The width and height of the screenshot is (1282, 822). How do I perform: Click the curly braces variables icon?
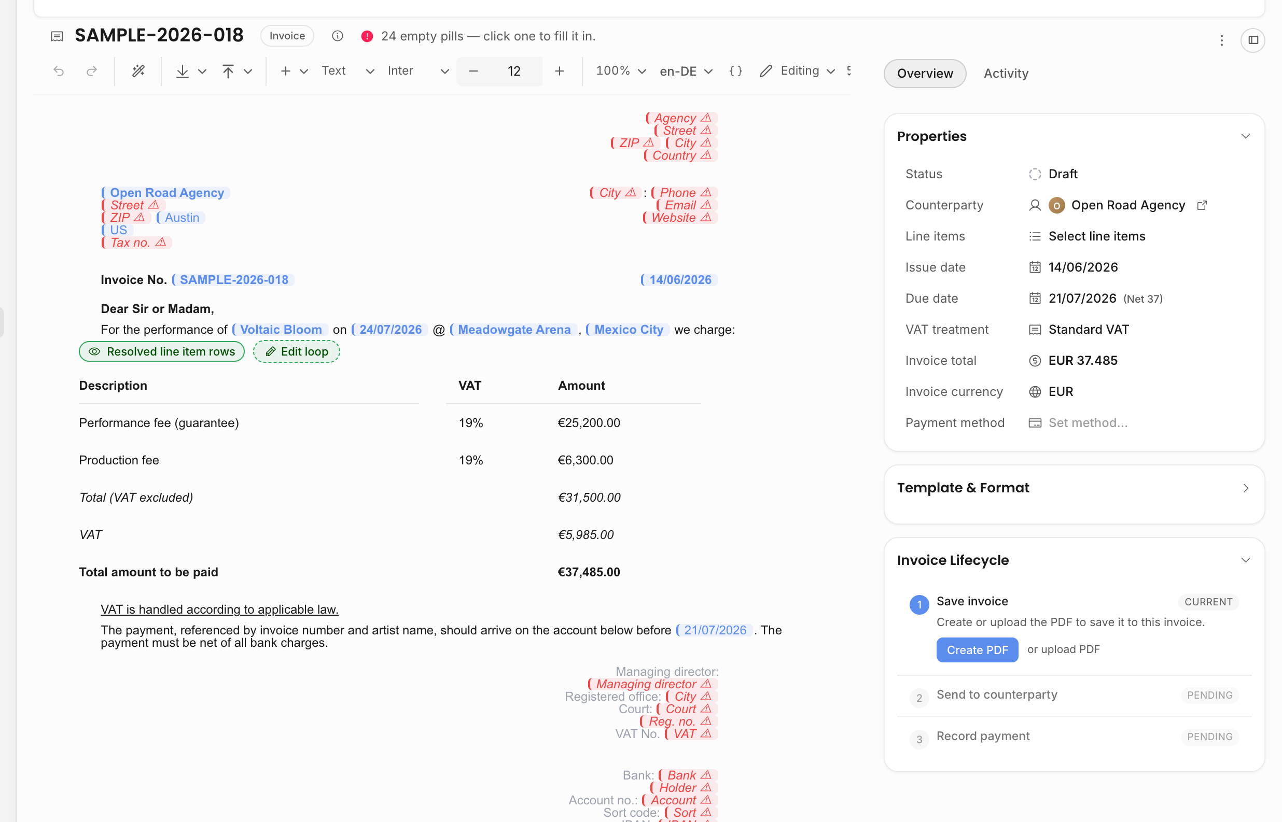735,71
